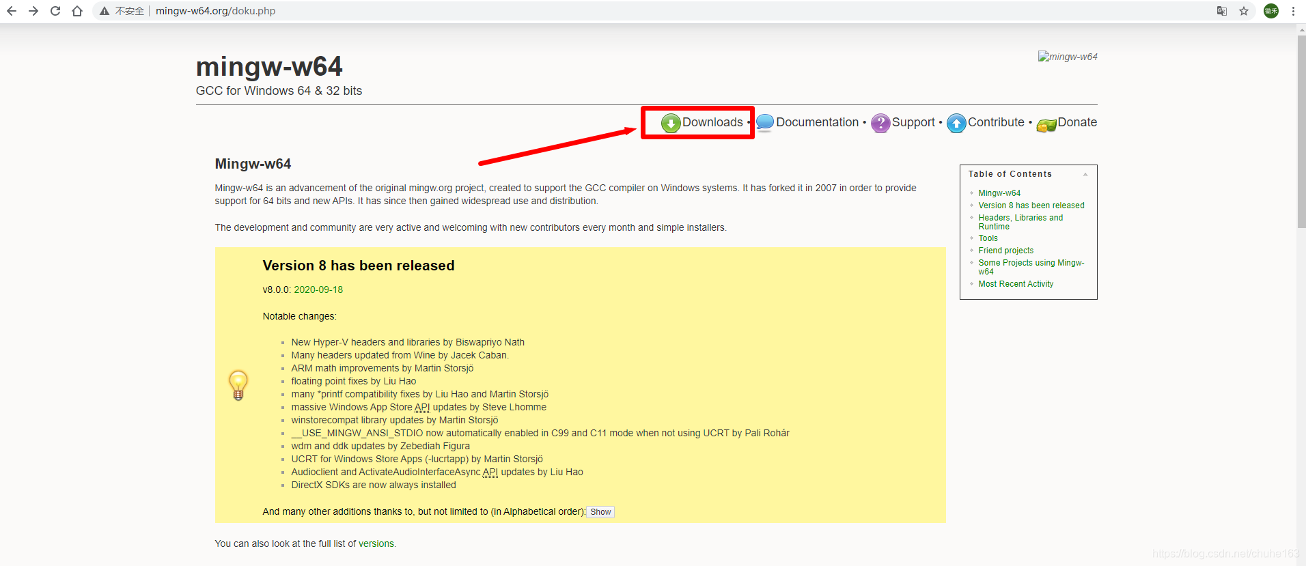Click the purple Support question icon
The width and height of the screenshot is (1306, 566).
[880, 123]
